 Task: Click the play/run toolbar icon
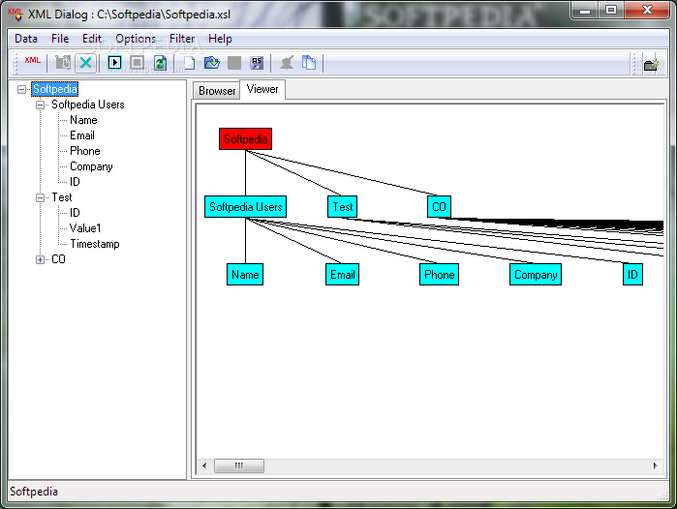pos(114,63)
